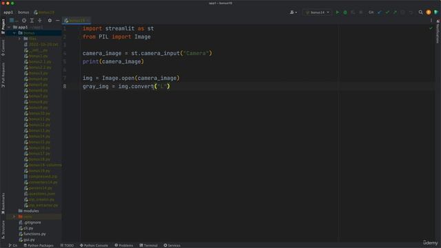Viewport: 441px width, 248px height.
Task: Run the bonus14 configuration with the green play icon
Action: tap(337, 12)
